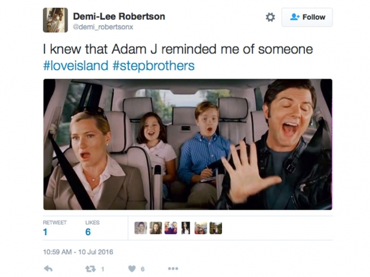Image resolution: width=370 pixels, height=277 pixels.
Task: Open the #loveisland hashtag
Action: (x=76, y=66)
